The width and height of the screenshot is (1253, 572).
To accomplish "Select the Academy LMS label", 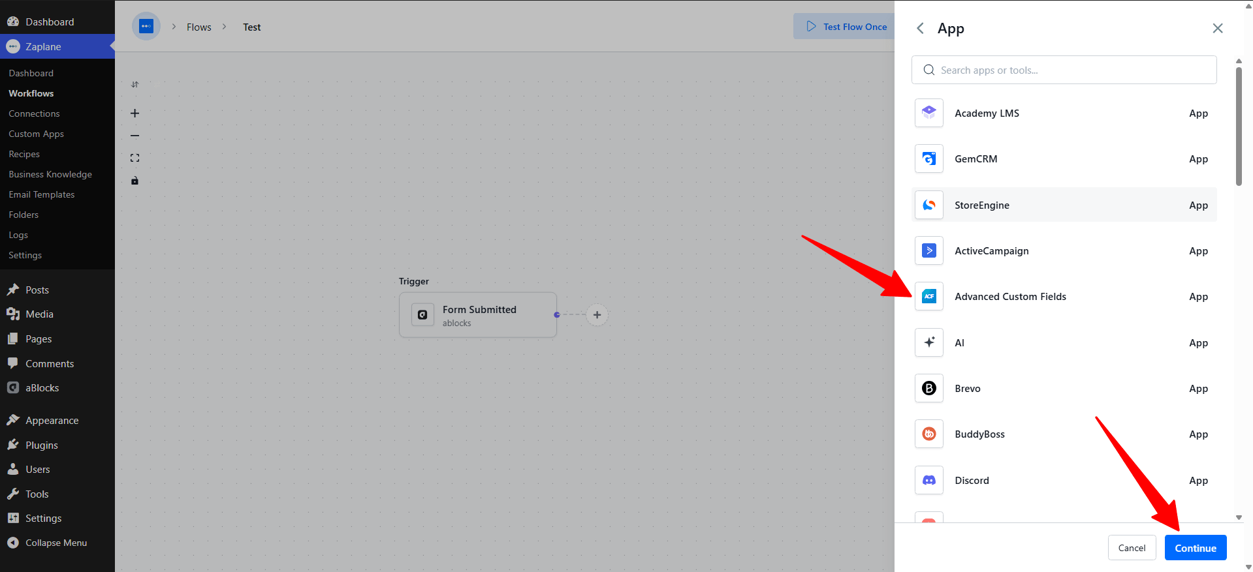I will point(987,113).
